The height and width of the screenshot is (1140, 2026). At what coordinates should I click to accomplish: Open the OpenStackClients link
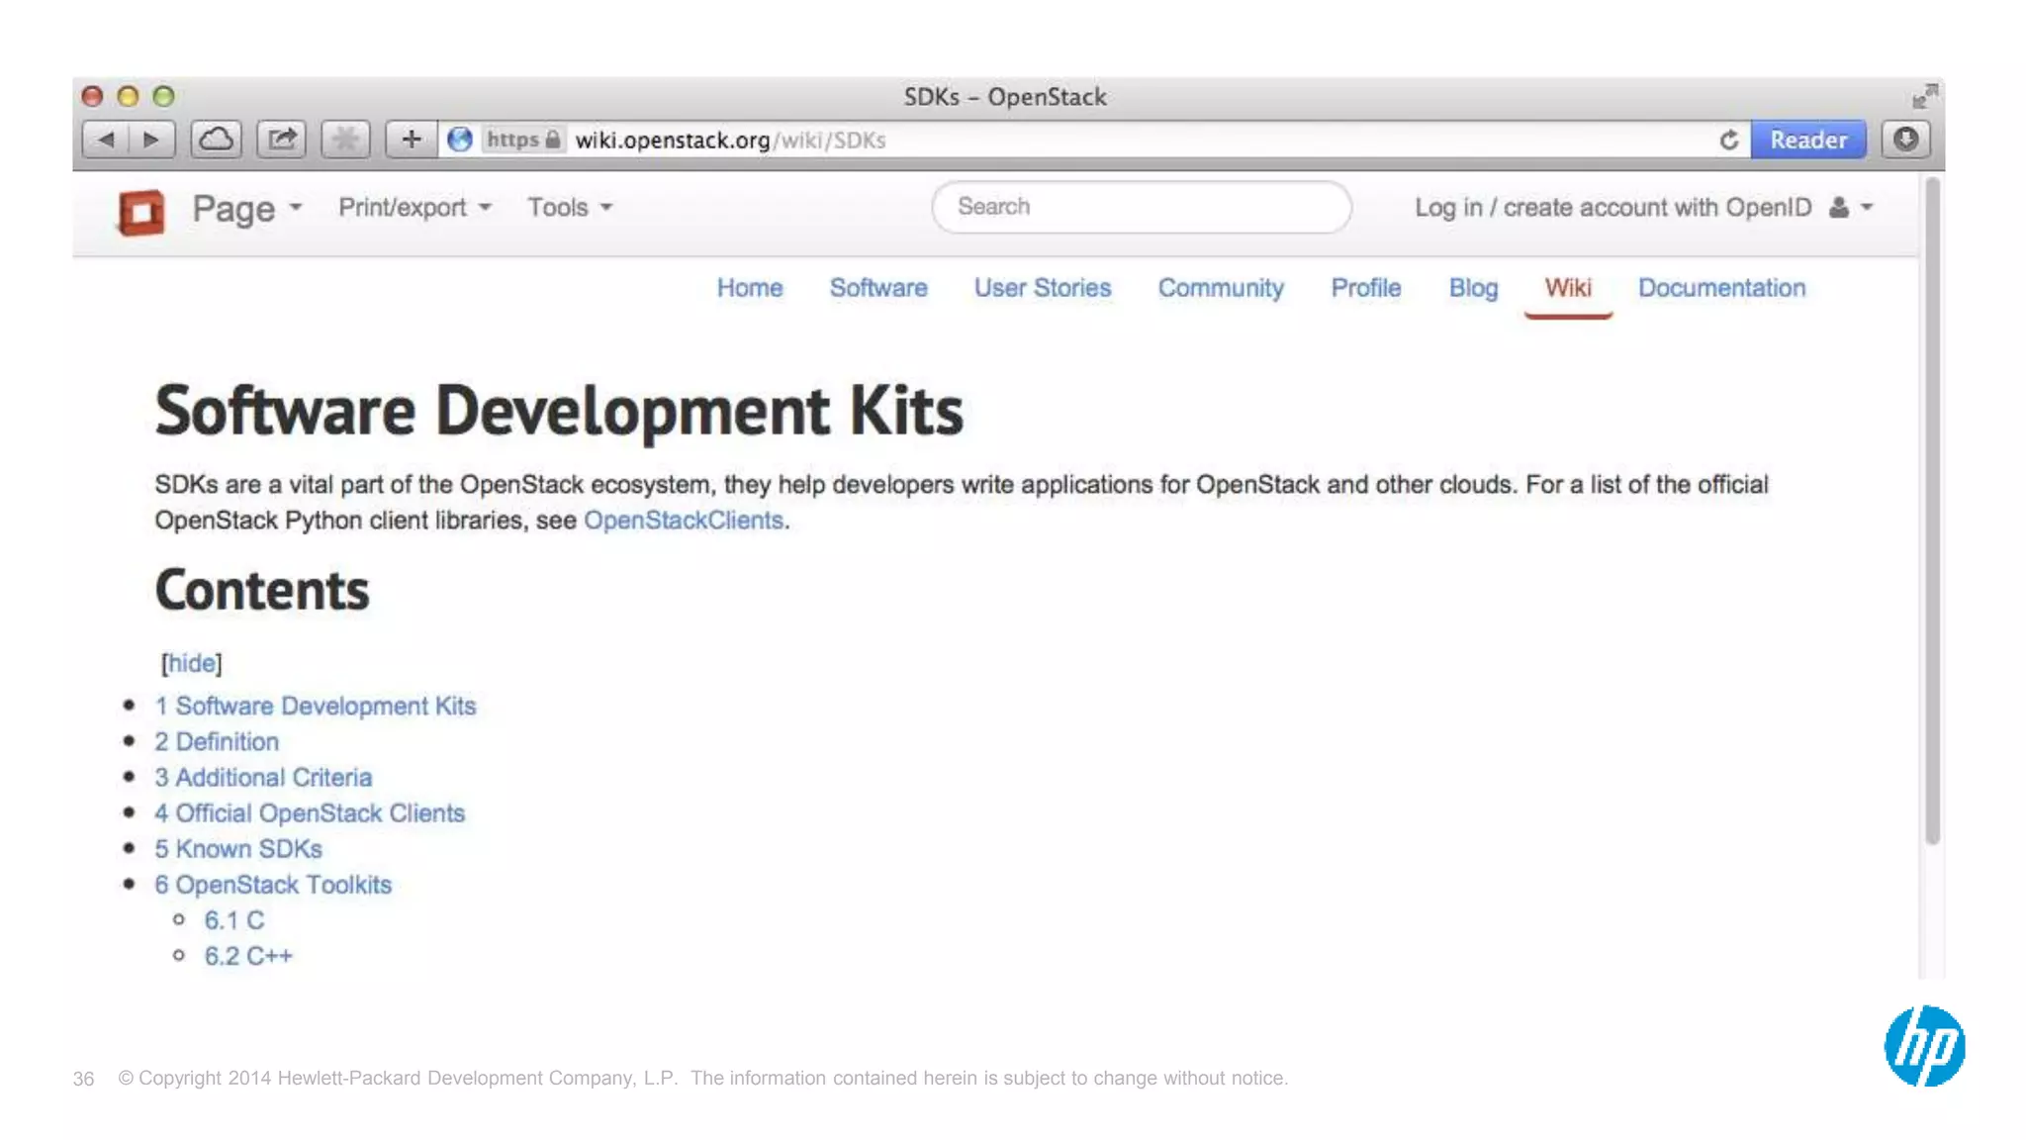point(683,521)
